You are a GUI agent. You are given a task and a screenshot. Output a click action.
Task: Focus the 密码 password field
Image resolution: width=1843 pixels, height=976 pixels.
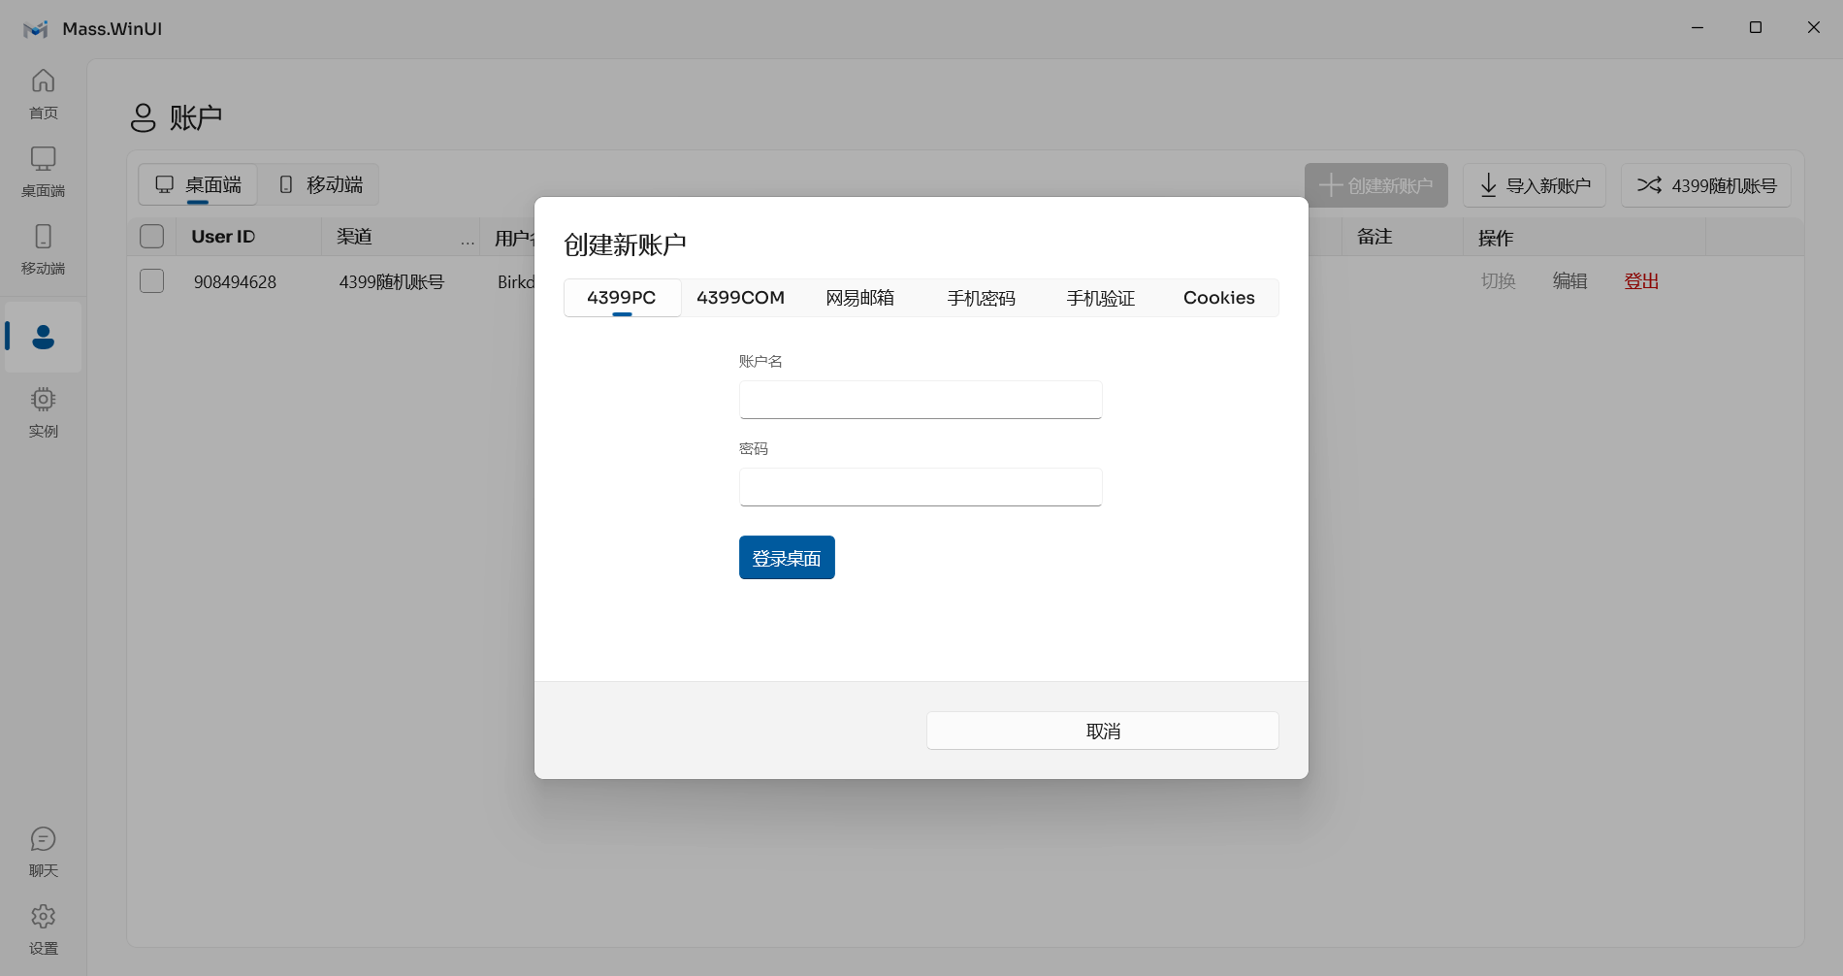(921, 487)
